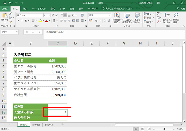Expand the Name Box dropdown arrow
The width and height of the screenshot is (186, 131).
(x=17, y=32)
